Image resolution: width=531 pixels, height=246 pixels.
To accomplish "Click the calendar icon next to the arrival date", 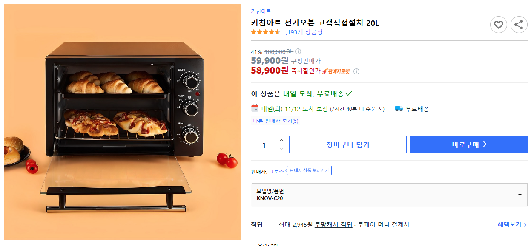I will pos(254,109).
